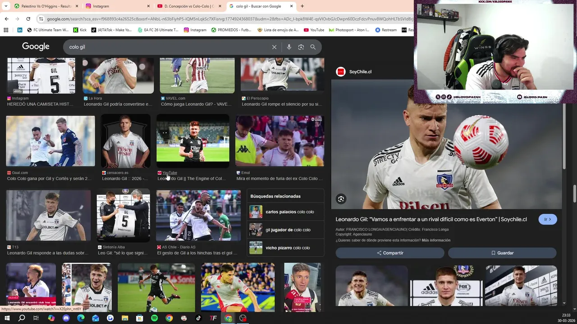Open the large preview image of Leonardo Gil

pyautogui.click(x=447, y=144)
